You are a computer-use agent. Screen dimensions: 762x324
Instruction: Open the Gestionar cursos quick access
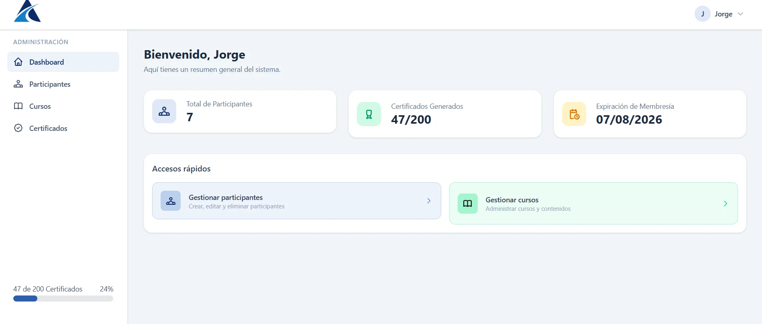coord(593,204)
